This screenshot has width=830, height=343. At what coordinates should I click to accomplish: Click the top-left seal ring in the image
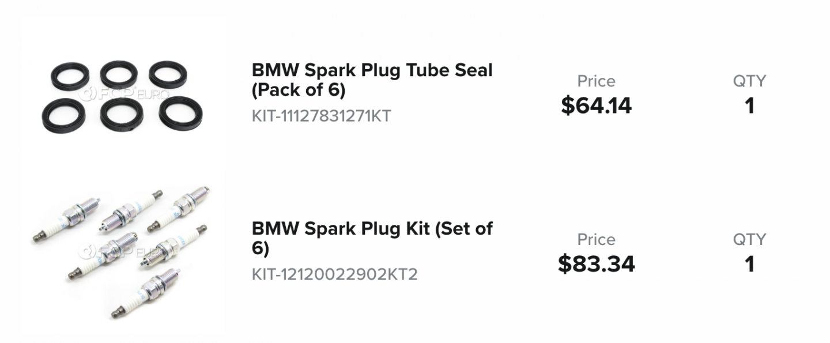(x=70, y=76)
